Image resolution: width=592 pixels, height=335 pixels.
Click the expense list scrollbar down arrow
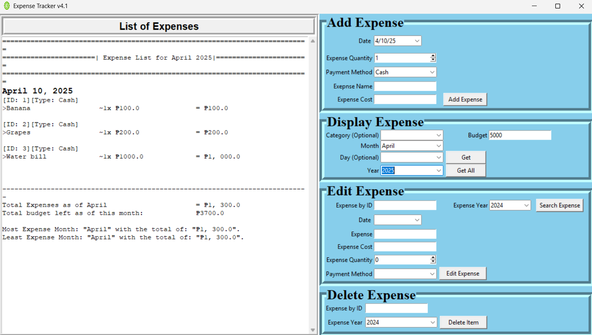(313, 330)
